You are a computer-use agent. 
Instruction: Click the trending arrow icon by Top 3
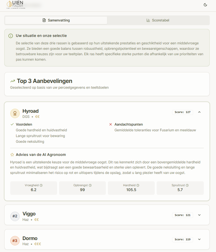pyautogui.click(x=13, y=81)
